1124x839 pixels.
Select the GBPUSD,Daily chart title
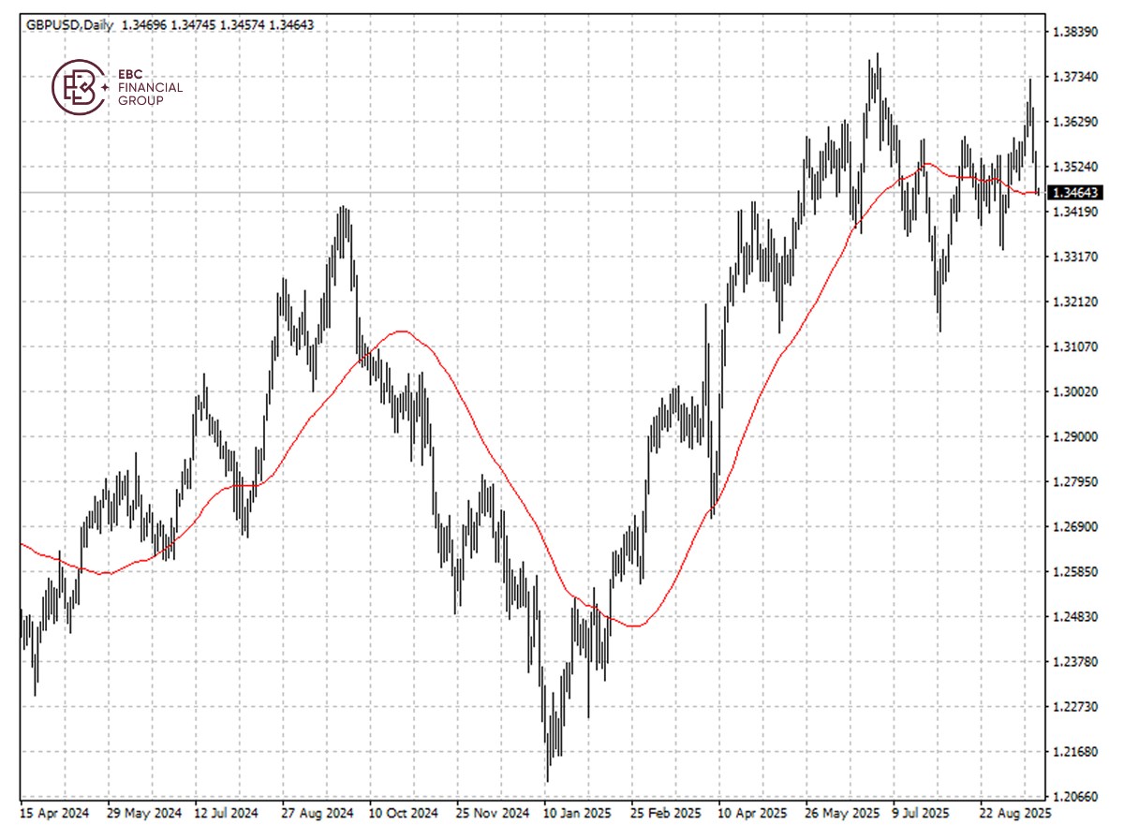(x=68, y=24)
